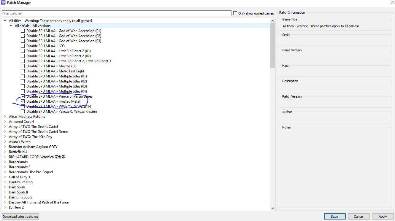Click Download latest patches button

(20, 217)
